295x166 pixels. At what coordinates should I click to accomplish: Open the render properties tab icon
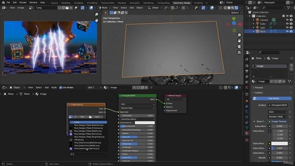(247, 66)
